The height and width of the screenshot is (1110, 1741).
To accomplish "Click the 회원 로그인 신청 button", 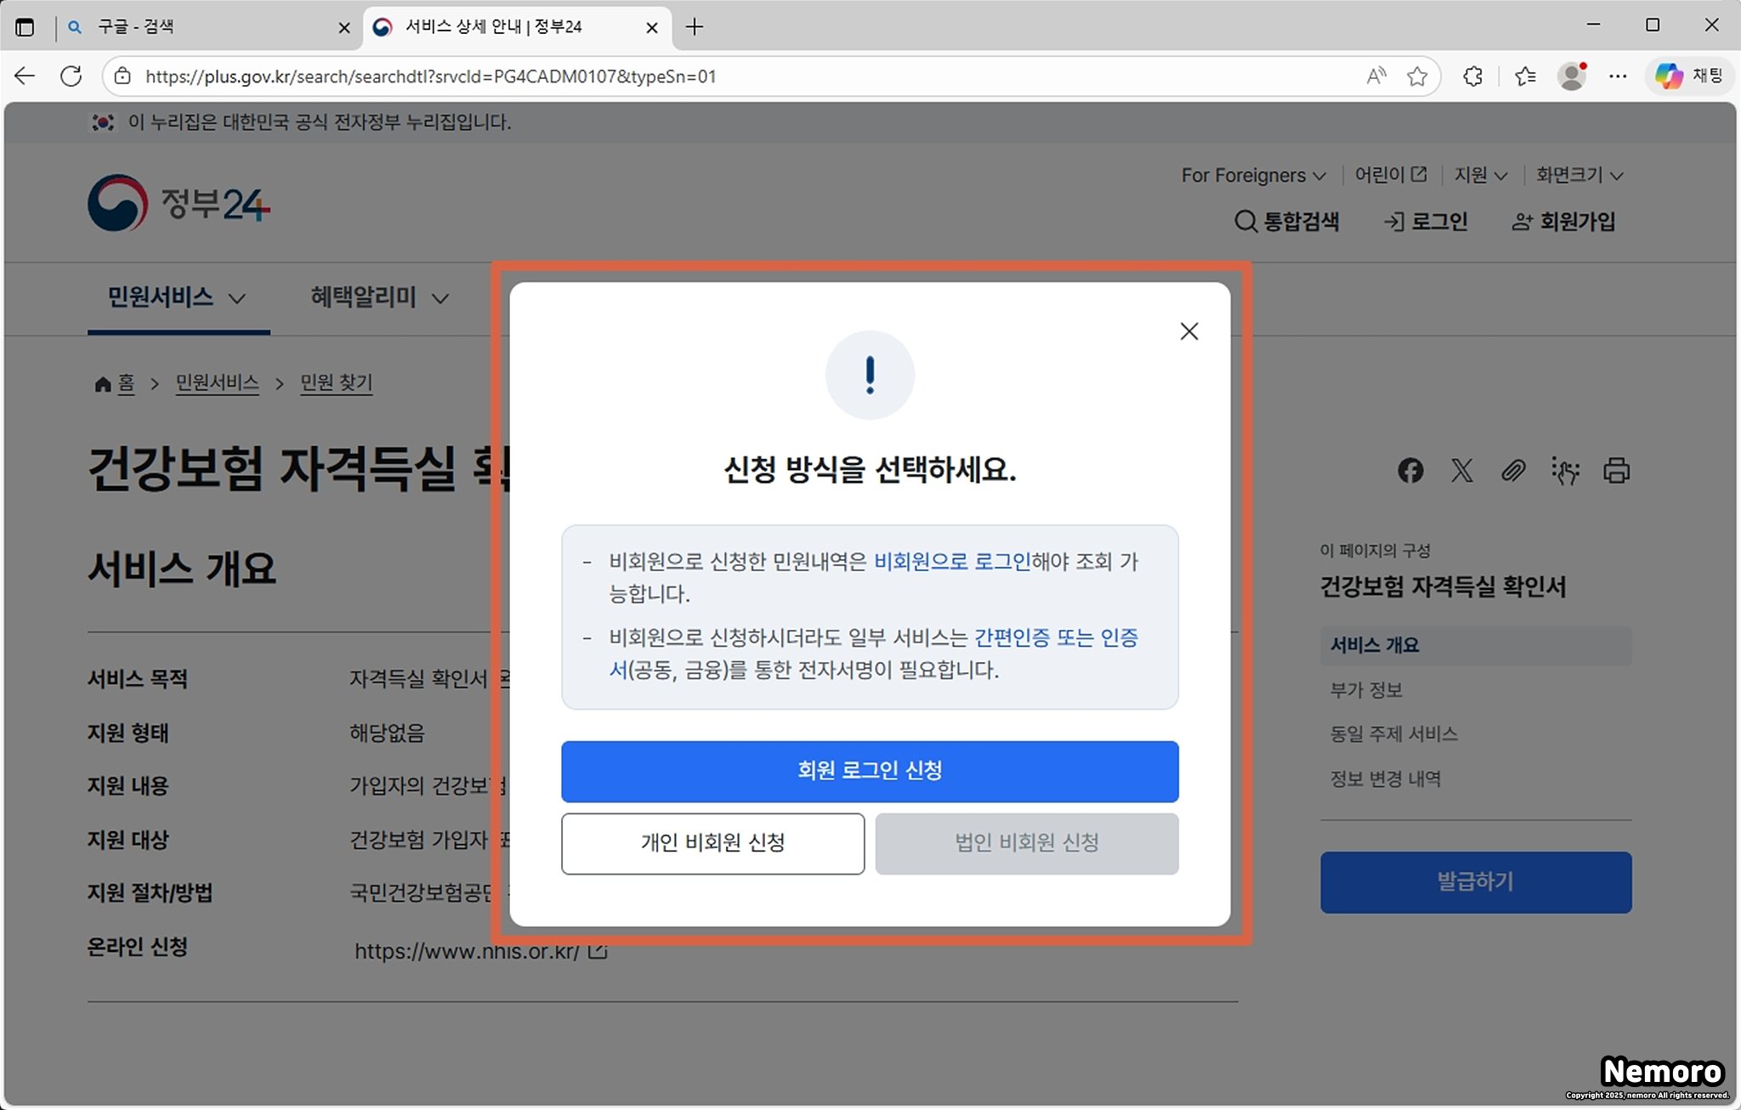I will click(869, 771).
